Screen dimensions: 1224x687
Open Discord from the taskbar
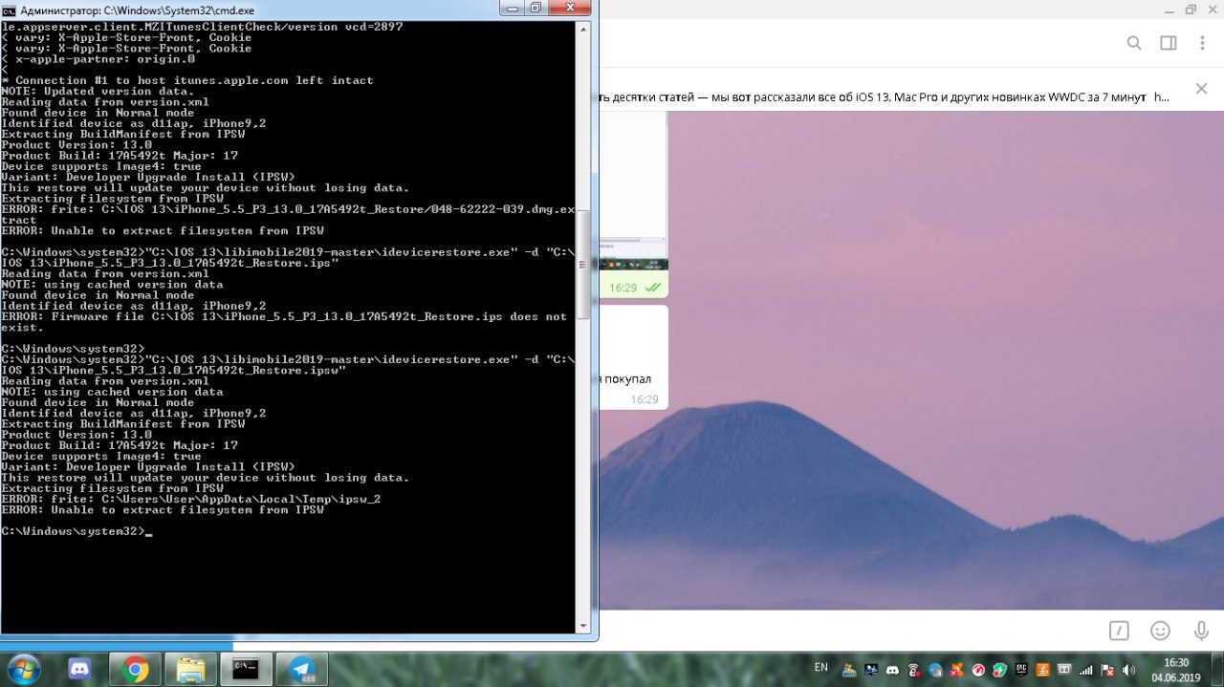tap(79, 669)
